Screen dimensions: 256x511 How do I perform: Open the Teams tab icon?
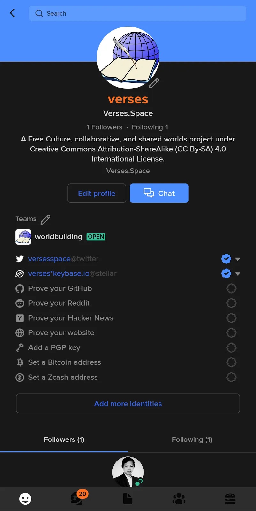point(179,499)
